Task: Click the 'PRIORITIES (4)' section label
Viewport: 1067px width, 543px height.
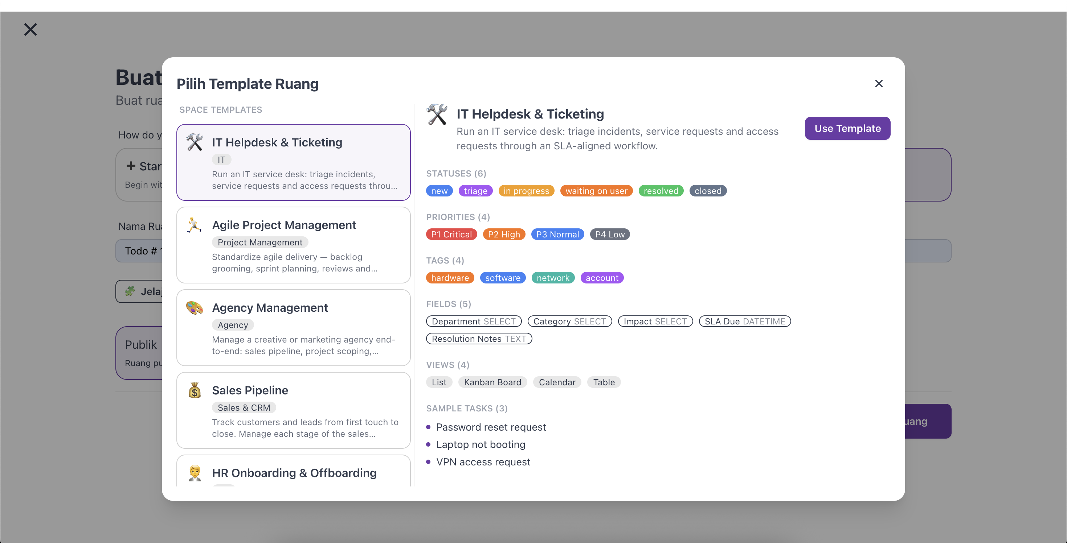Action: point(458,217)
